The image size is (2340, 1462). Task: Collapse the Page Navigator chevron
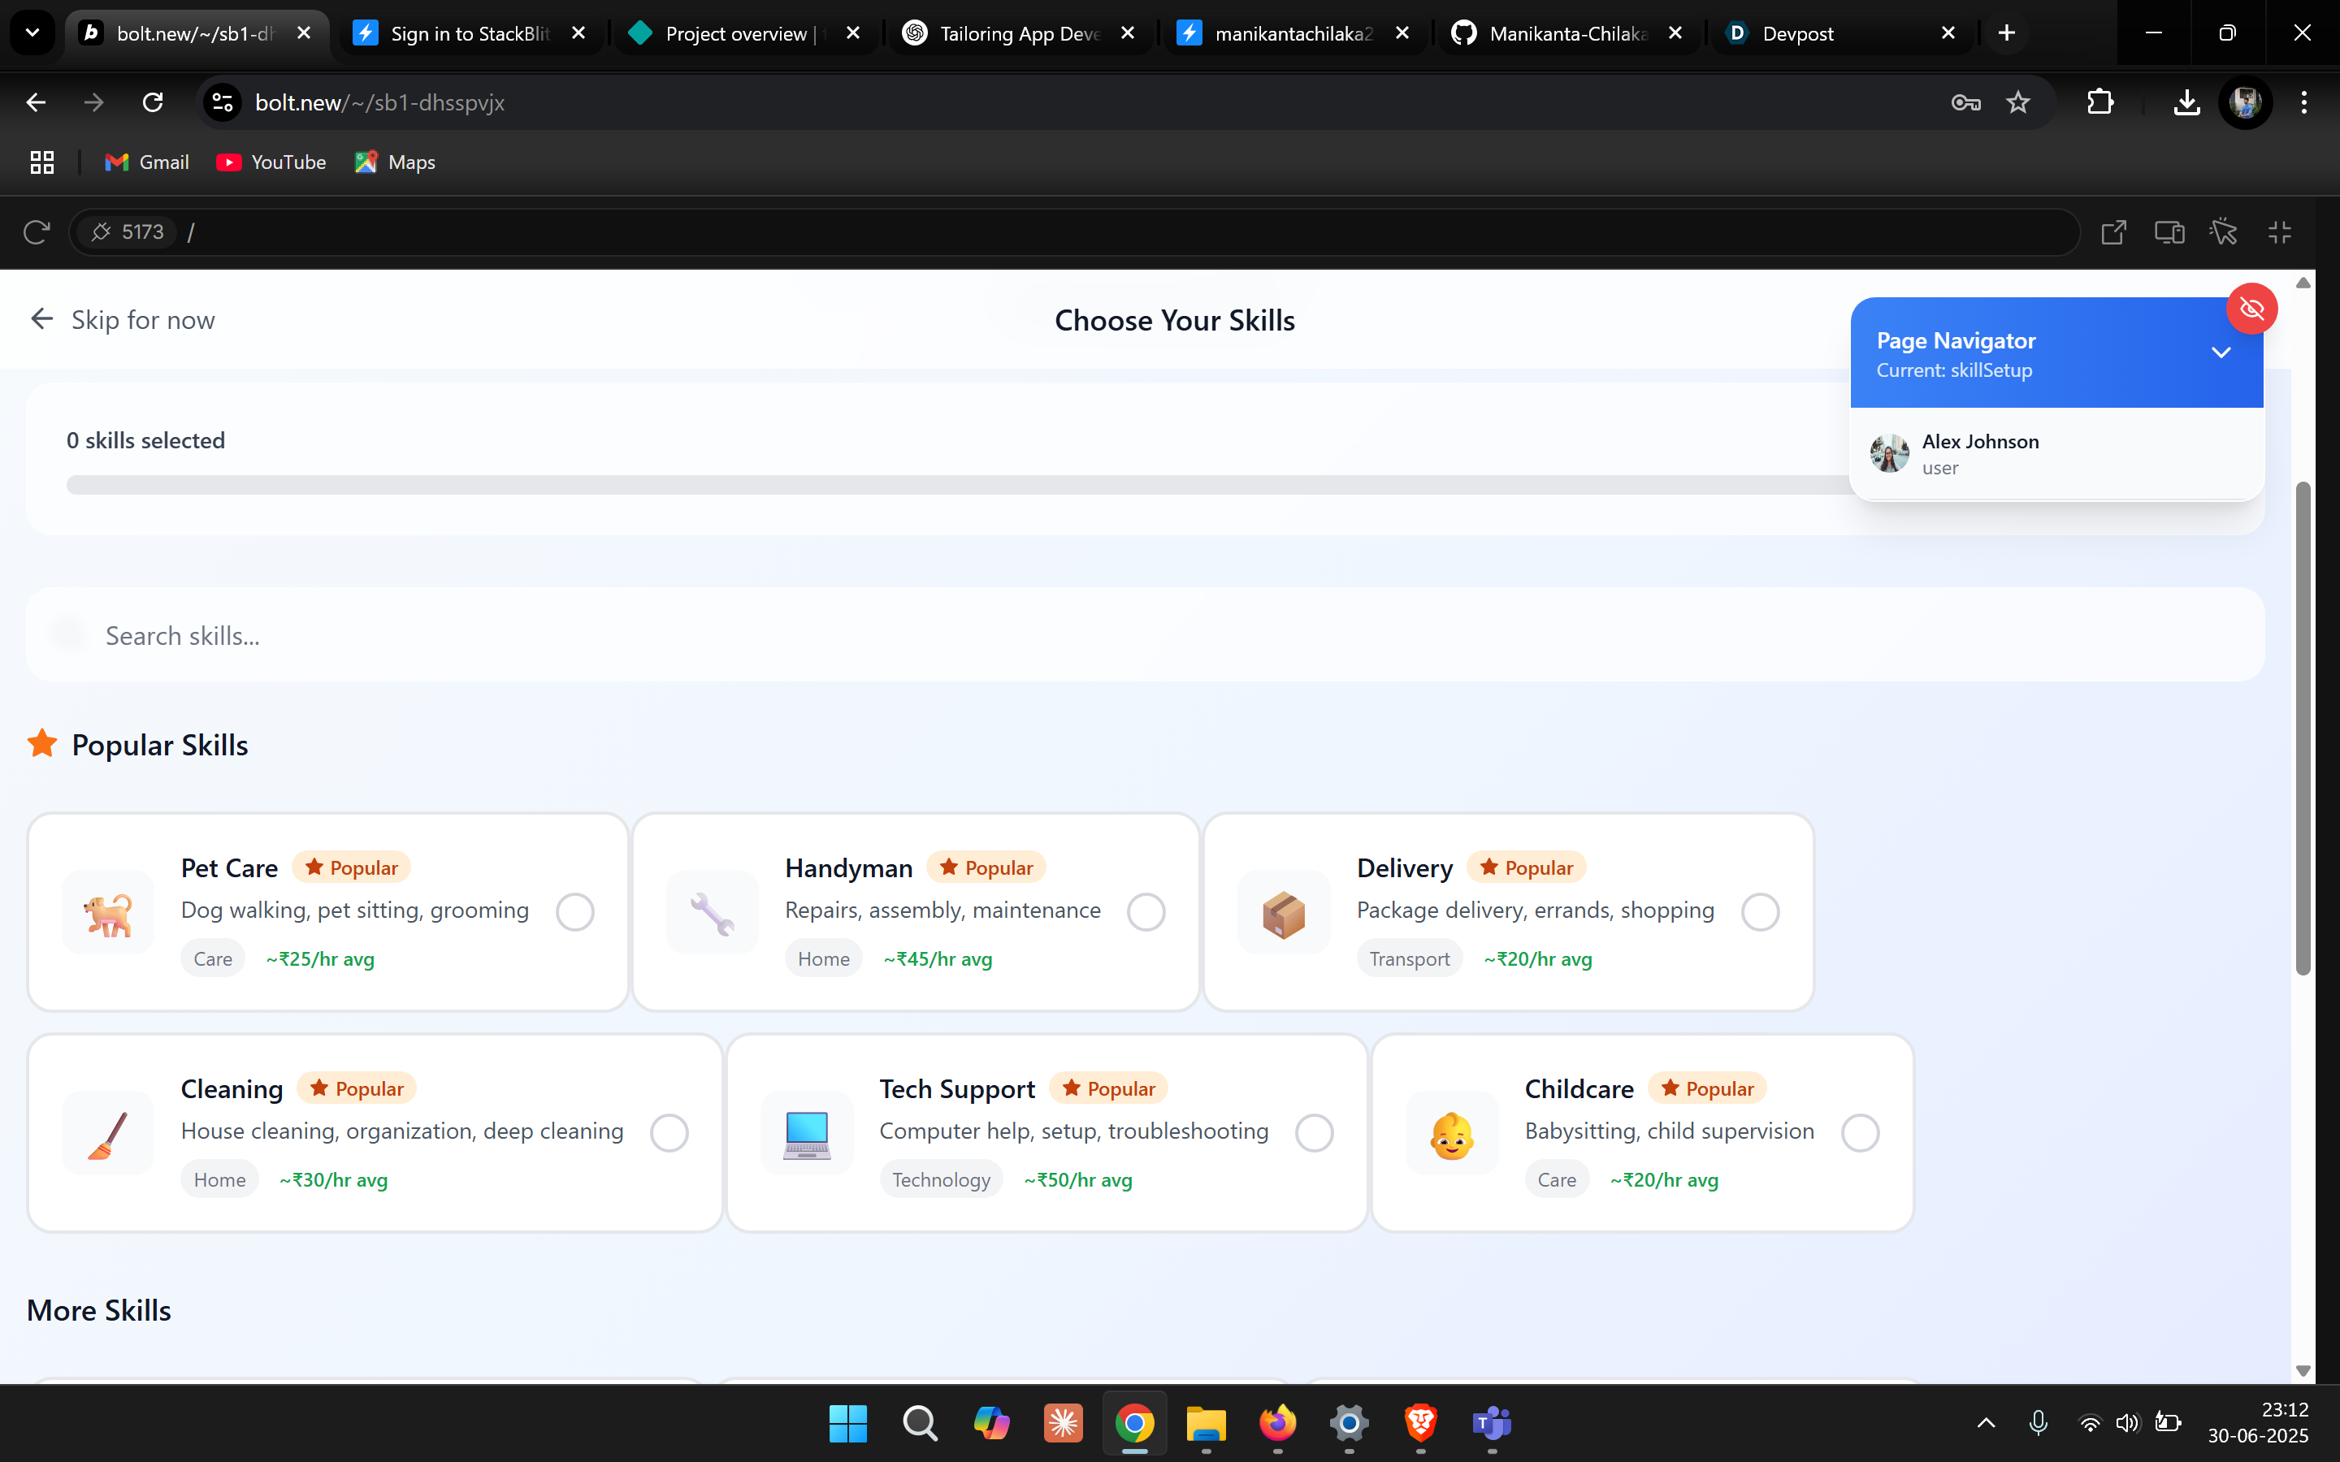click(2221, 353)
